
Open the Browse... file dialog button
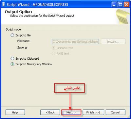coord(113,42)
